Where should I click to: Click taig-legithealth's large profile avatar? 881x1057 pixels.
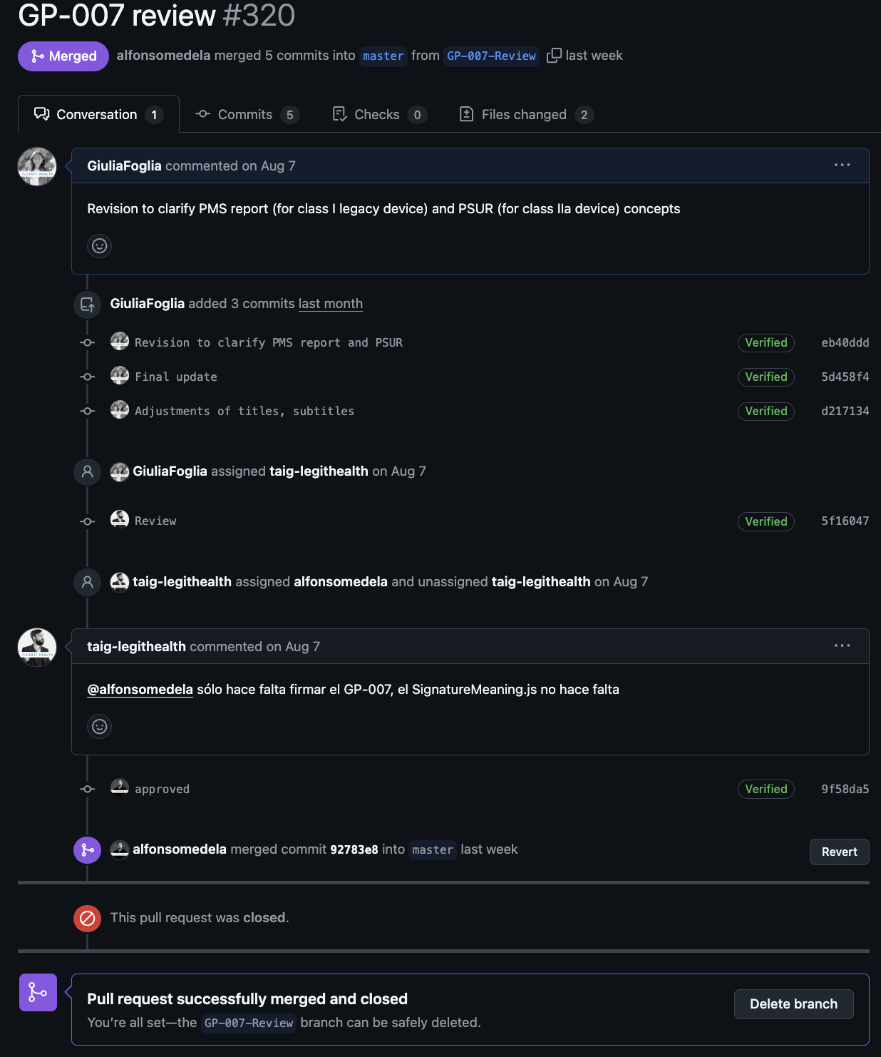[37, 648]
